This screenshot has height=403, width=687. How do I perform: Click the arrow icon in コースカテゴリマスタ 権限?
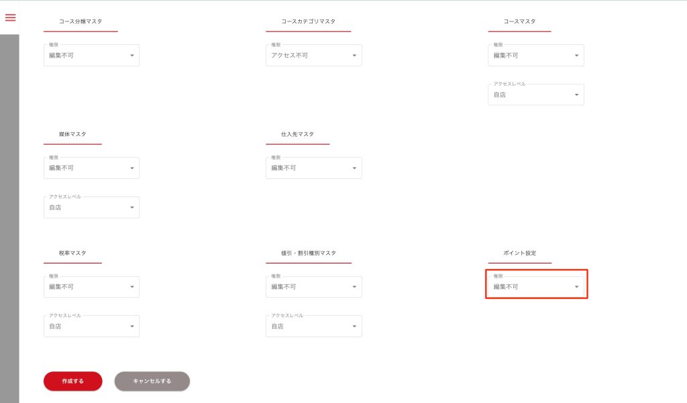354,56
